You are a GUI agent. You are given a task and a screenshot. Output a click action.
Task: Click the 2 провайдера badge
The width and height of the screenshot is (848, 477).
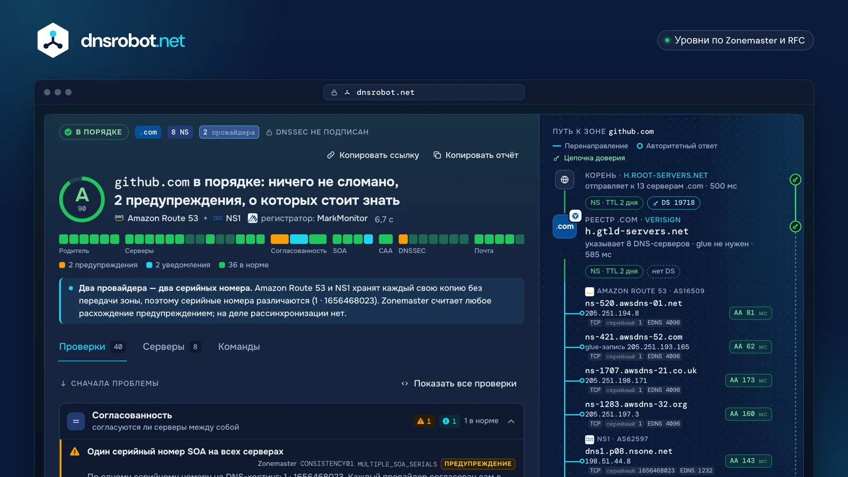pyautogui.click(x=229, y=132)
